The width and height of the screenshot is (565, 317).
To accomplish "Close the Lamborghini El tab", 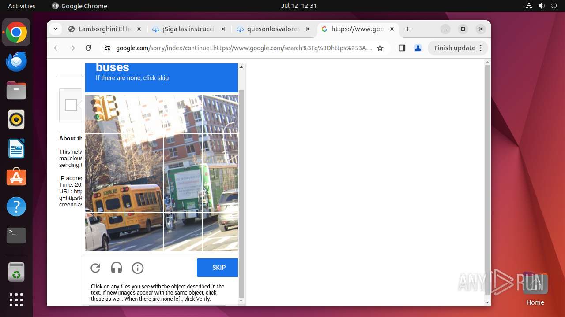I will click(x=139, y=29).
